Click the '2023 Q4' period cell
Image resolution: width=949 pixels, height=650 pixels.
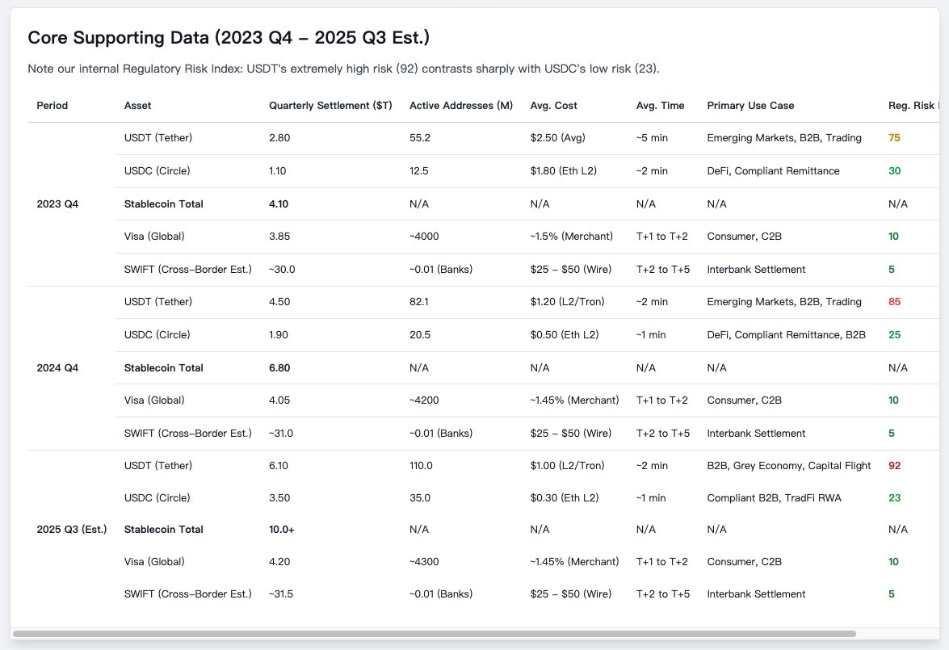[57, 204]
